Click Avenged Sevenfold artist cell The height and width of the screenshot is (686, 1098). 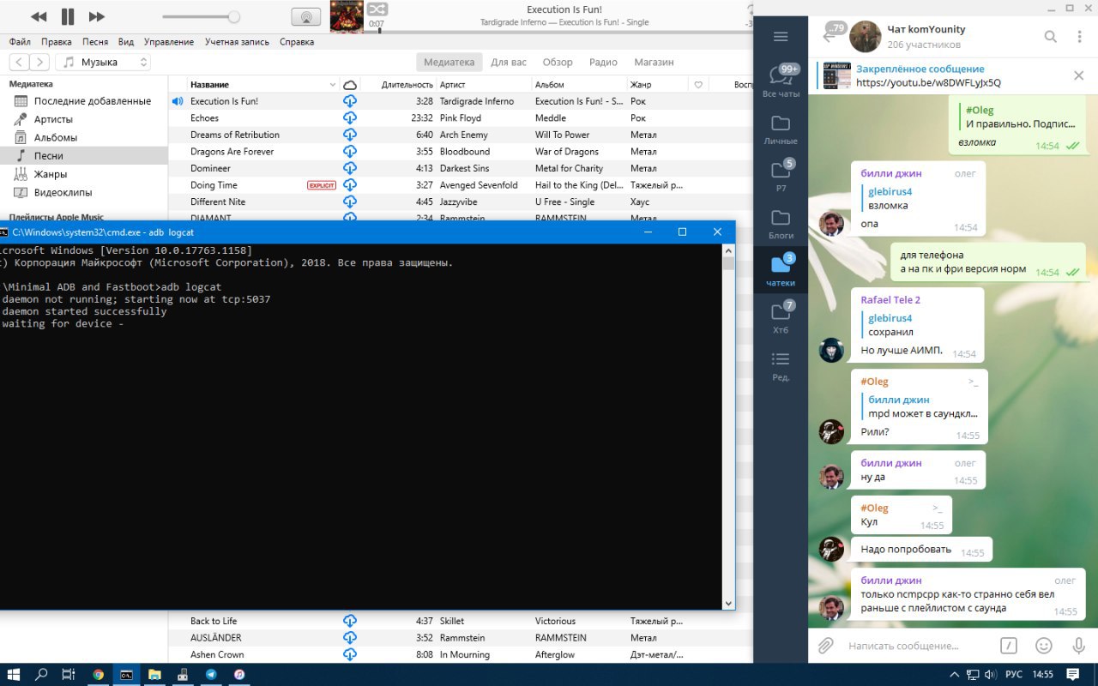point(479,185)
